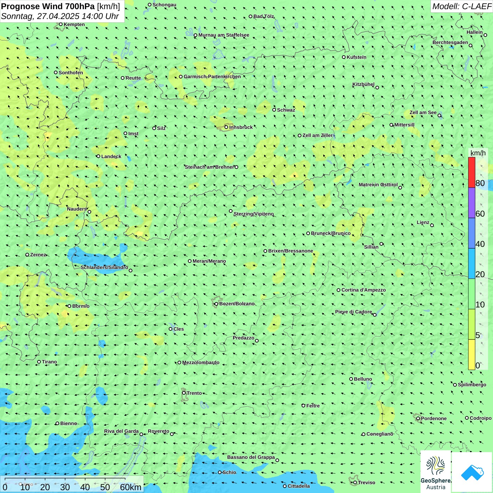Click the 'Bruneck/Brunico' label

pos(331,233)
